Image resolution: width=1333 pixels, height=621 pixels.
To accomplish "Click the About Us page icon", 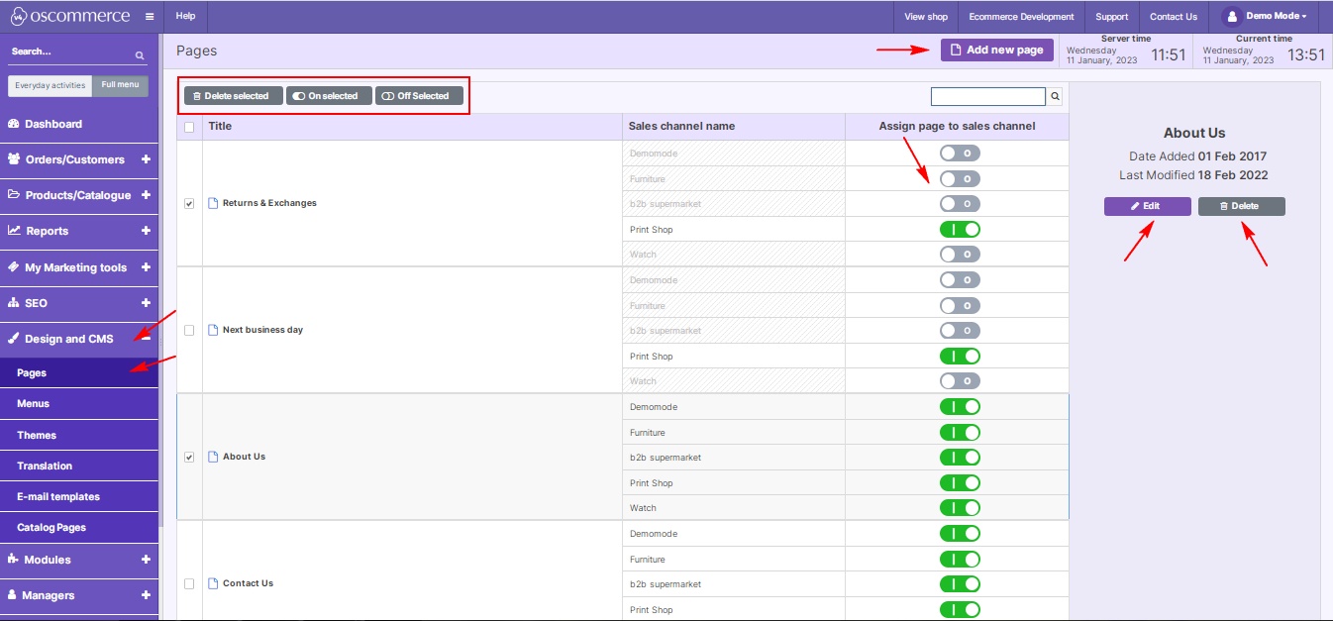I will [x=213, y=457].
